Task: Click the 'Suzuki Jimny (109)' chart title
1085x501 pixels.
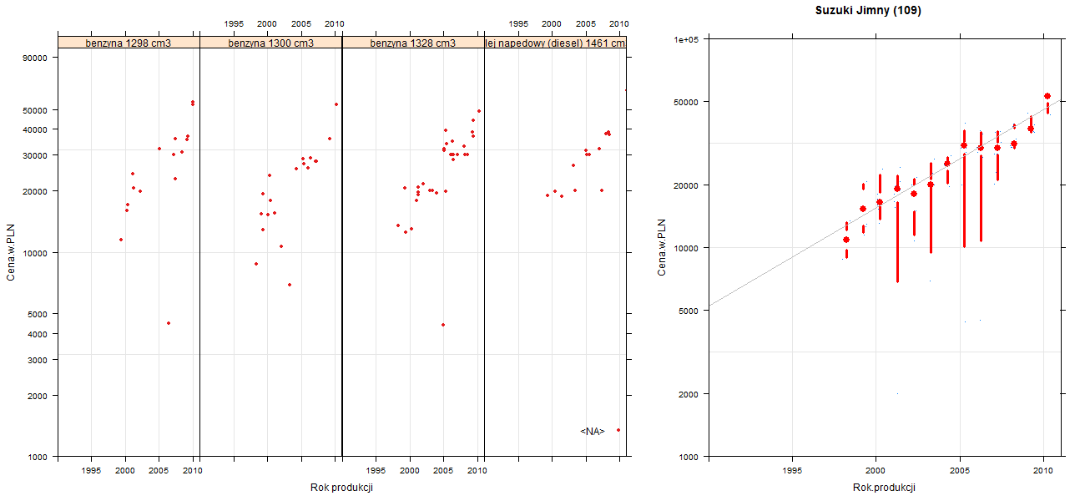Action: click(x=868, y=11)
